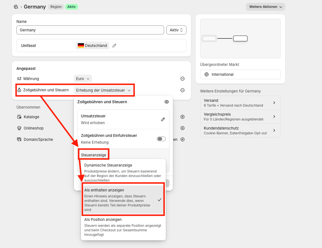Click pencil icon next to Deutschland
Screen dimensions: 322x248
(114, 46)
